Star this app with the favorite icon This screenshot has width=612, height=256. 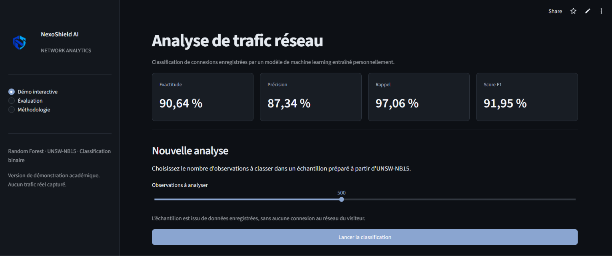click(x=573, y=11)
